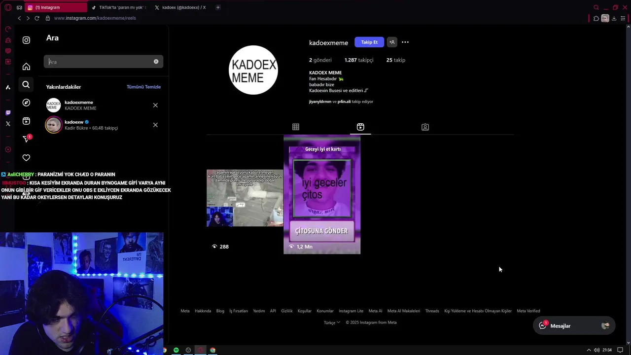Open kadoexw recent search result
Viewport: 631px width, 355px height.
click(x=104, y=125)
